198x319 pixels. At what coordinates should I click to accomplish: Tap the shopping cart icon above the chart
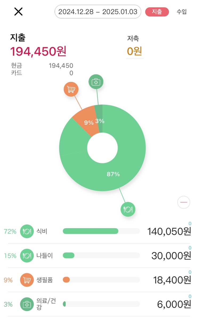pos(71,89)
